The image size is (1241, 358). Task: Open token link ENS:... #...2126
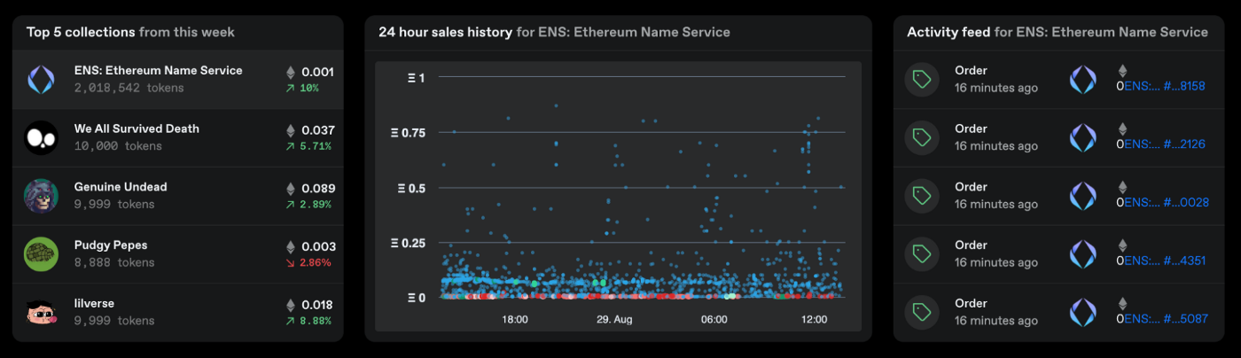pos(1165,144)
